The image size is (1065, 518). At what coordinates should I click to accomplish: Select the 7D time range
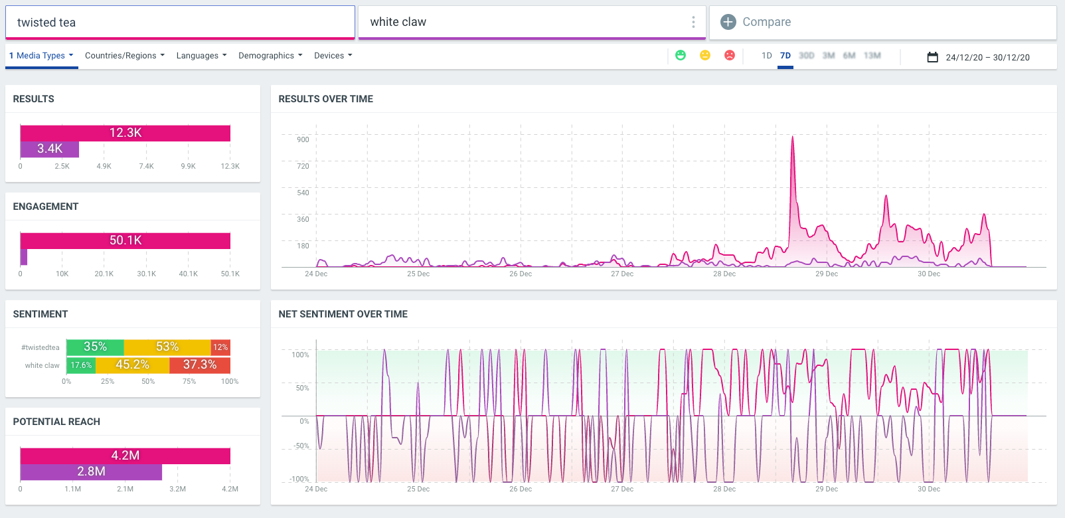coord(785,56)
